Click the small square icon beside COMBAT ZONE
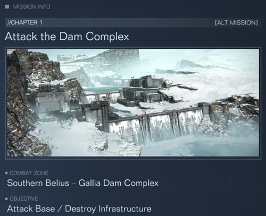 click(6, 173)
